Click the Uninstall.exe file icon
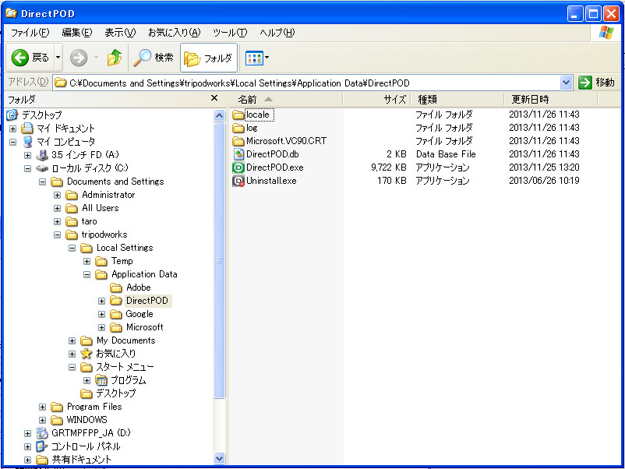 point(238,181)
